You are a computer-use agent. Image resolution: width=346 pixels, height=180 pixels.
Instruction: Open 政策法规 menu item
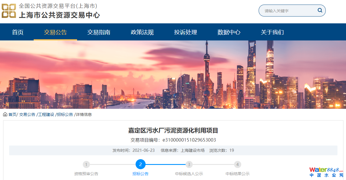[142, 32]
